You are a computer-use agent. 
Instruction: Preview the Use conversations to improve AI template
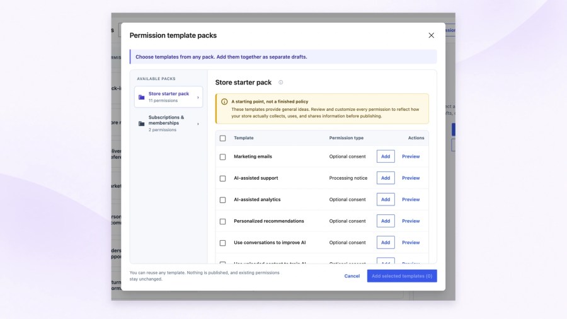point(411,243)
